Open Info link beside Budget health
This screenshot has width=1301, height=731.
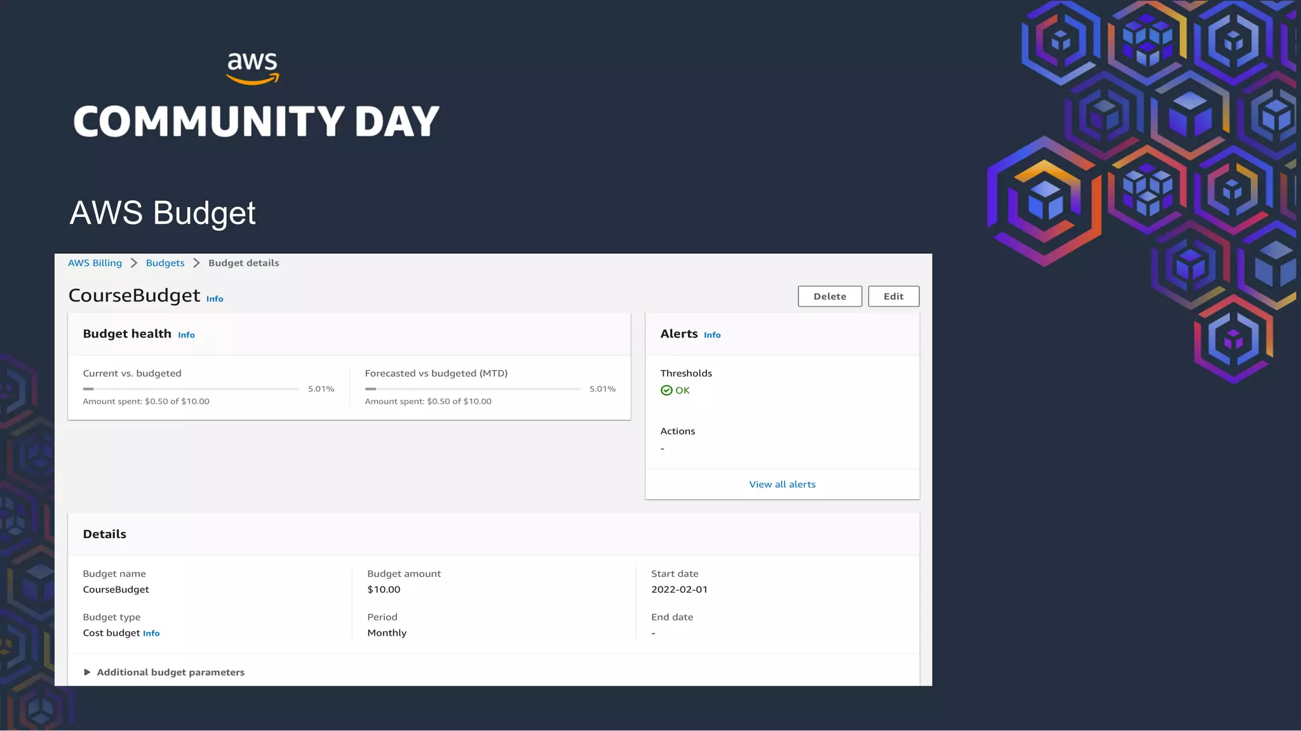coord(186,335)
